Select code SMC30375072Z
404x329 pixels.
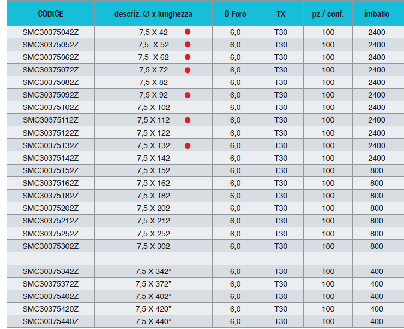(51, 70)
